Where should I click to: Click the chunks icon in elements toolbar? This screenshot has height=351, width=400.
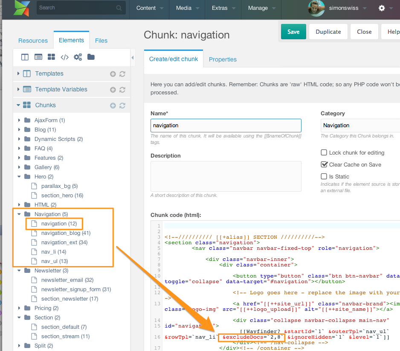click(52, 57)
